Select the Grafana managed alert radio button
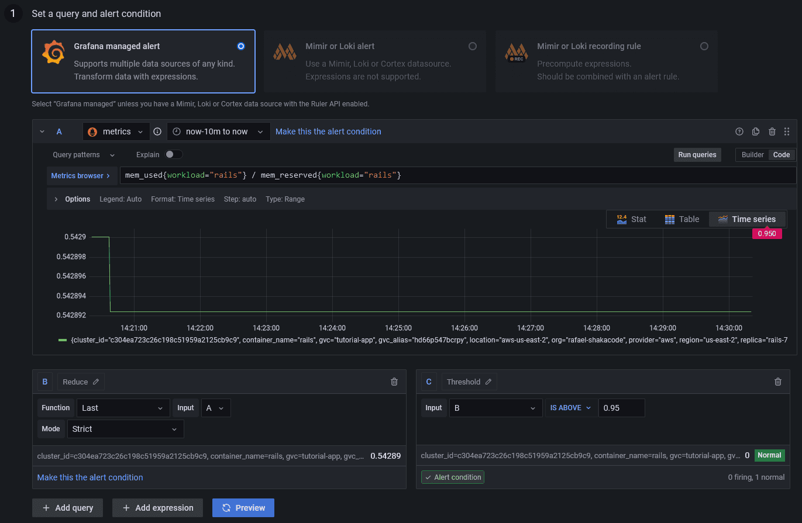The image size is (802, 523). (x=241, y=46)
